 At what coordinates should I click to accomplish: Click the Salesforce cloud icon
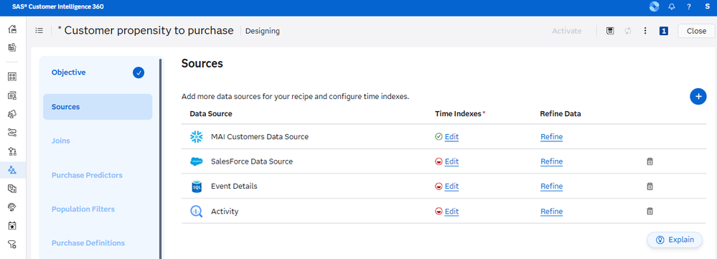click(x=196, y=161)
